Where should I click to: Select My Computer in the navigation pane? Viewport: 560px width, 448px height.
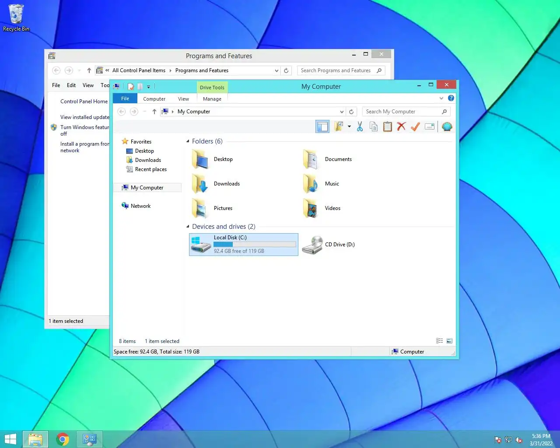pyautogui.click(x=147, y=188)
